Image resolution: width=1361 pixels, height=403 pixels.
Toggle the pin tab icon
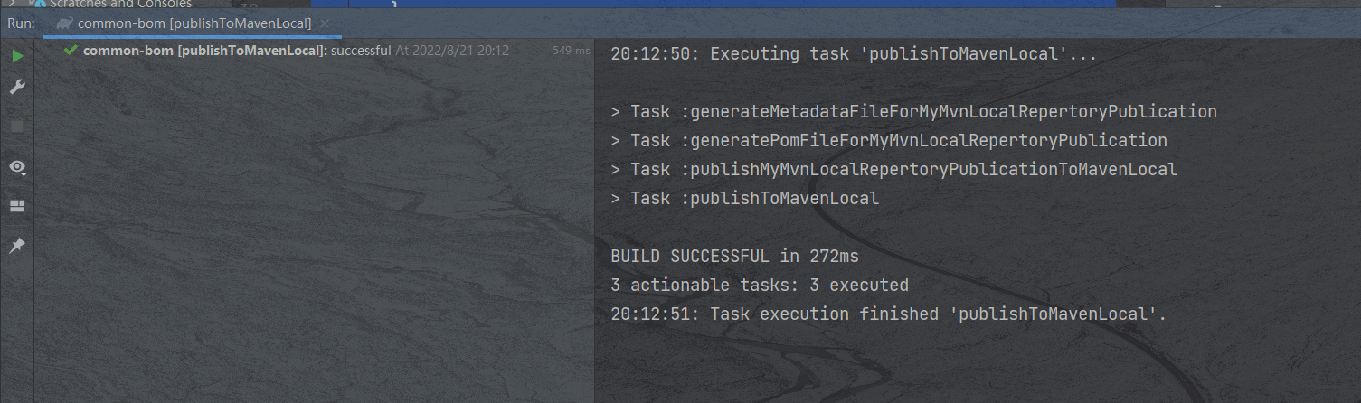17,246
